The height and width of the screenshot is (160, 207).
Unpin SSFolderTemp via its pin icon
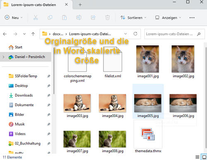(48, 76)
